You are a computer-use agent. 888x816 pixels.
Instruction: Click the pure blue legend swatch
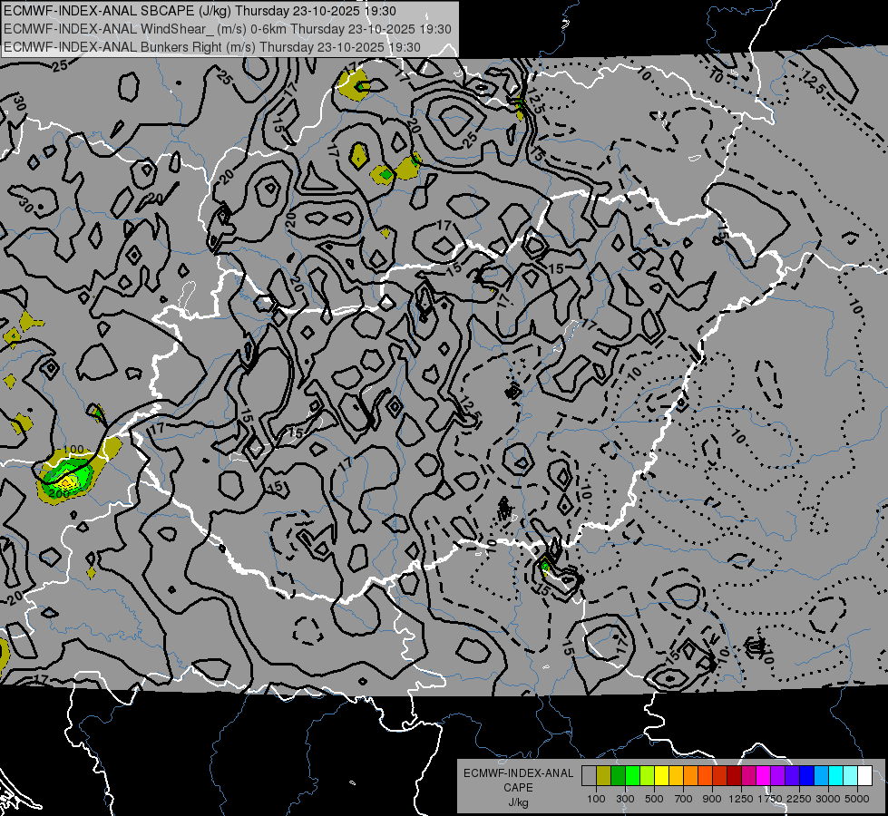(x=807, y=776)
